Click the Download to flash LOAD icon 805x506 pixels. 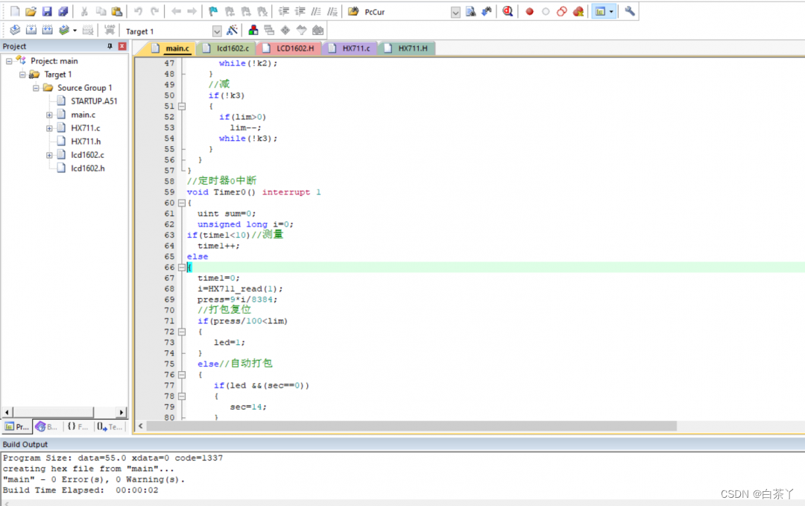pos(110,31)
